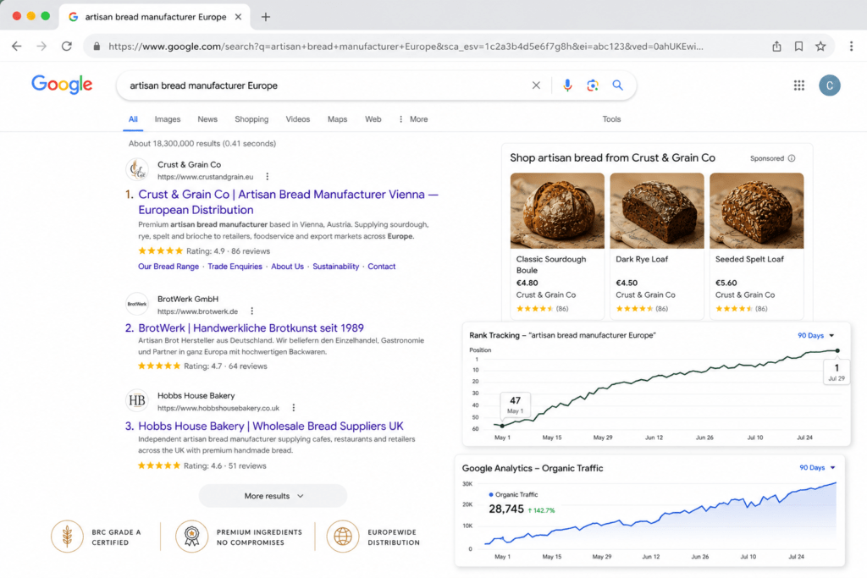Image resolution: width=867 pixels, height=578 pixels.
Task: Follow the Sustainability sitelink
Action: tap(335, 267)
